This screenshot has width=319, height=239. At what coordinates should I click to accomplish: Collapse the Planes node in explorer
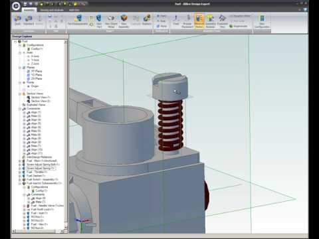pos(20,68)
